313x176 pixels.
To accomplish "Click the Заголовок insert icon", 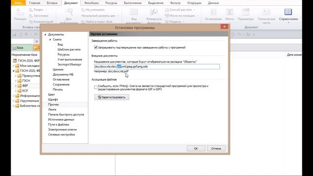I will [31, 16].
